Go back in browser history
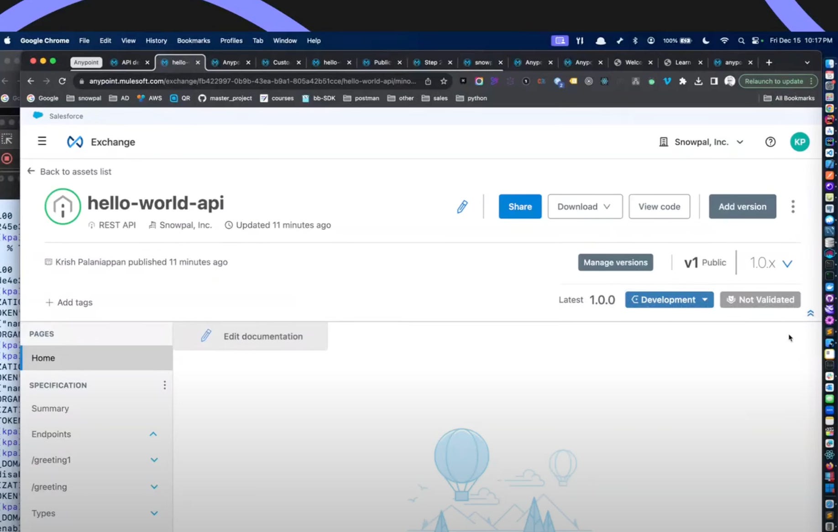The height and width of the screenshot is (532, 838). [x=31, y=81]
